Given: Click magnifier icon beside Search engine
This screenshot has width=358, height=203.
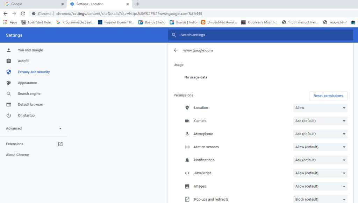Looking at the screenshot, I should (x=9, y=94).
